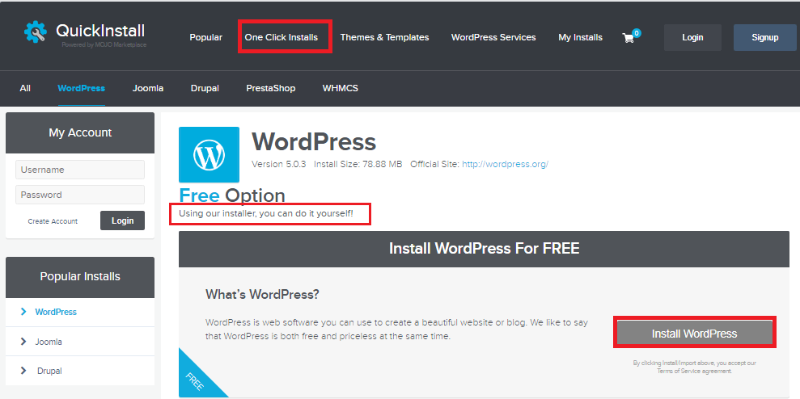Switch to the PrestaShop category tab

pyautogui.click(x=270, y=88)
